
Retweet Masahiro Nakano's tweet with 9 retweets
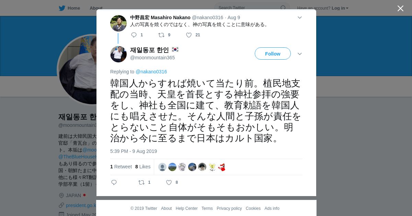point(161,35)
